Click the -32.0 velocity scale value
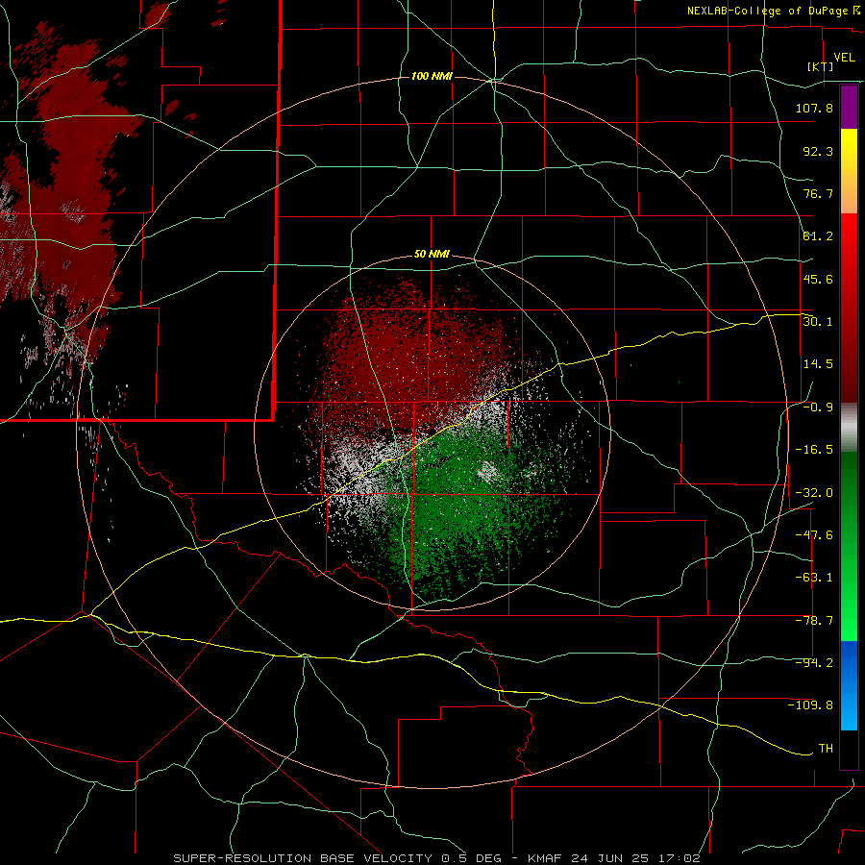 click(x=814, y=493)
